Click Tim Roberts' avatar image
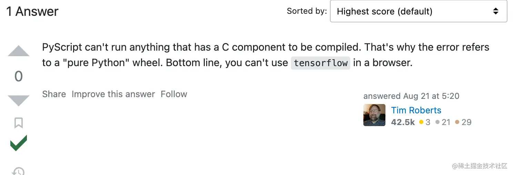This screenshot has width=513, height=175. click(374, 115)
